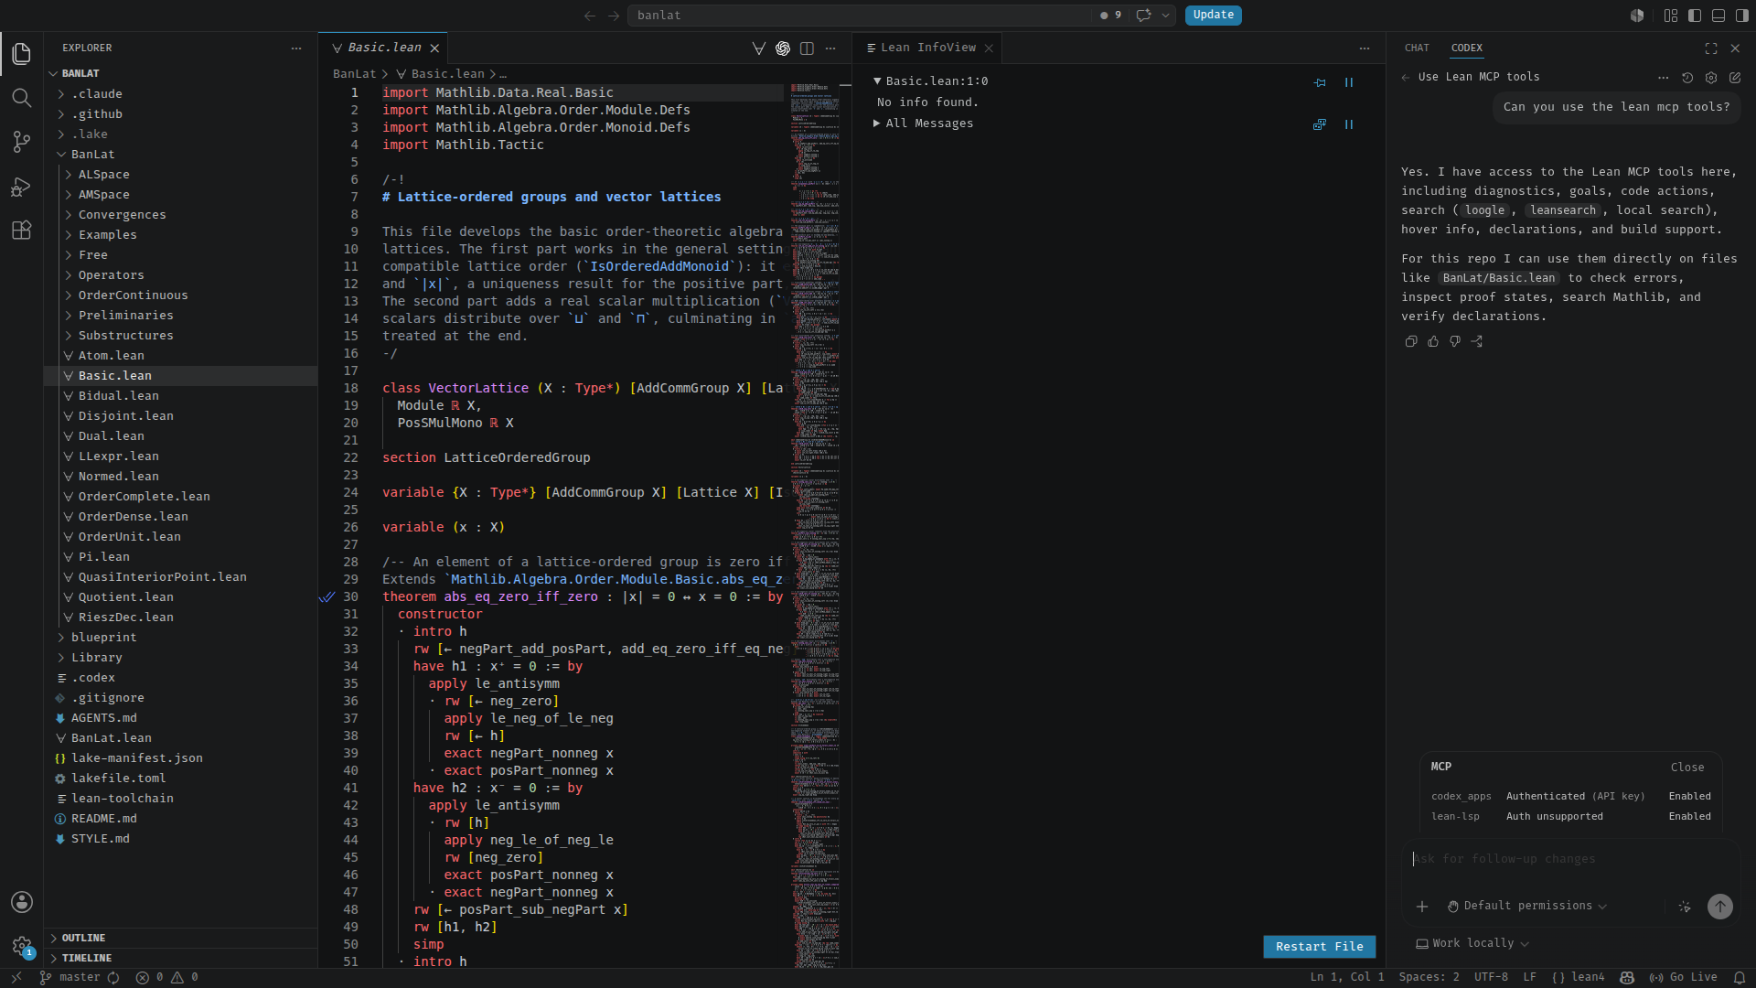Expand the ALSpace folder
This screenshot has height=988, width=1756.
[104, 175]
